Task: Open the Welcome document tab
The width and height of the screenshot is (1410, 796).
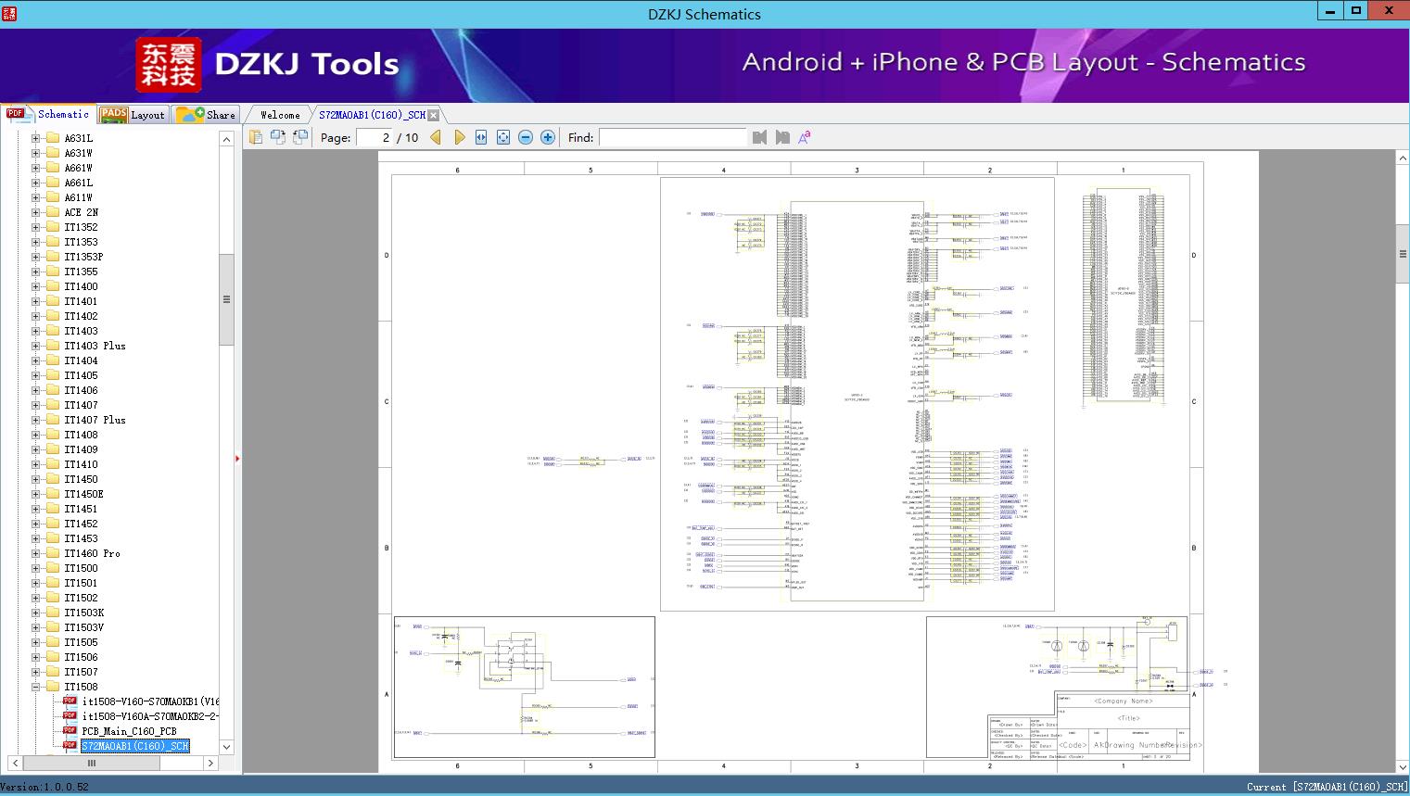Action: point(280,115)
